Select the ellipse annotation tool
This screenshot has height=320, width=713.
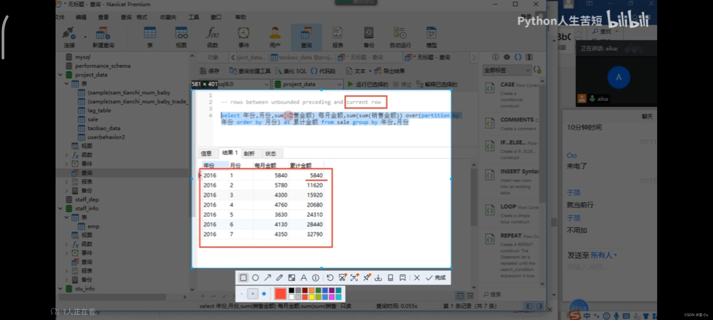click(x=255, y=278)
